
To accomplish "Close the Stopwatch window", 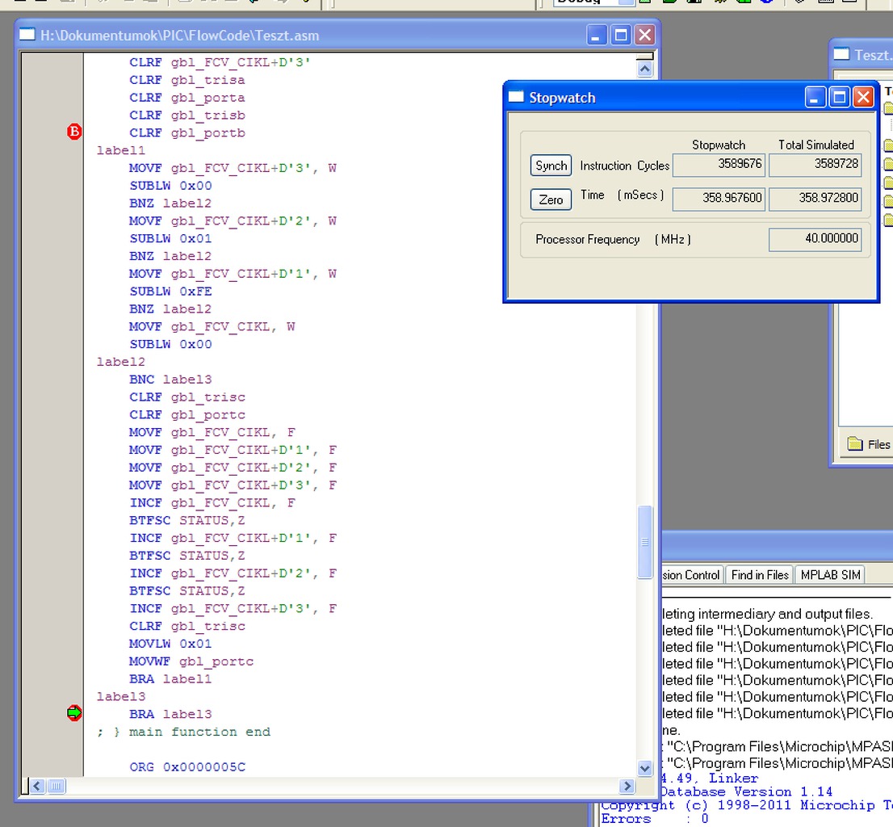I will point(863,98).
